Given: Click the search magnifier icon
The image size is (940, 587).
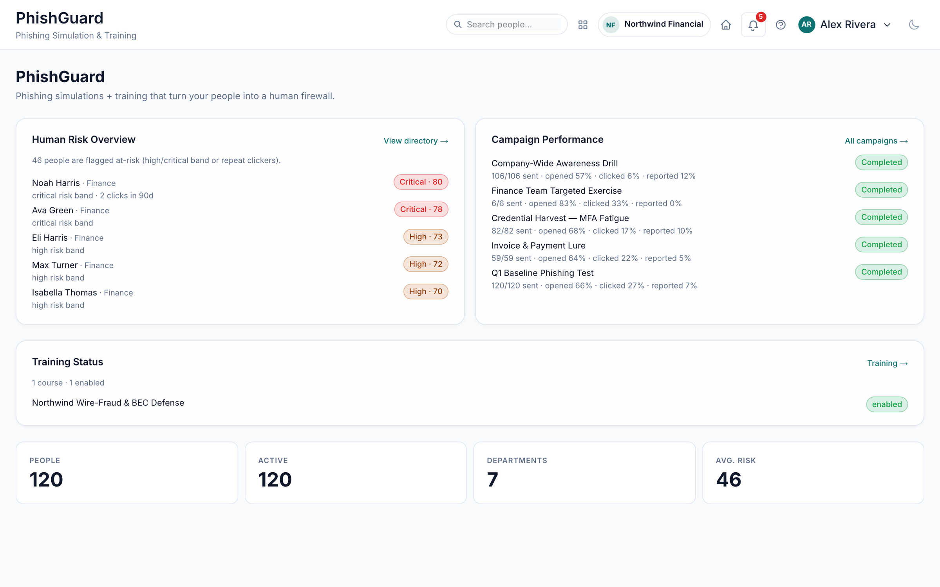Looking at the screenshot, I should (457, 25).
